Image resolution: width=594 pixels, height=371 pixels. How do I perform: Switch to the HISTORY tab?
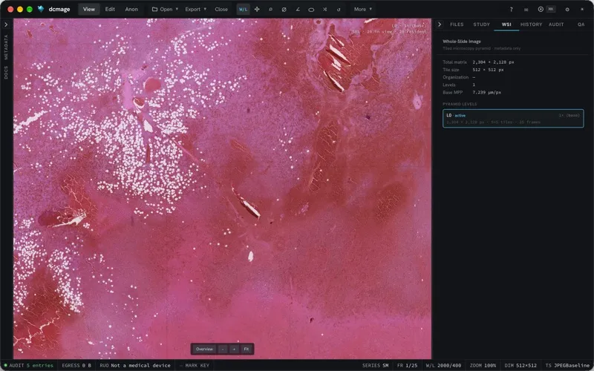tap(531, 24)
